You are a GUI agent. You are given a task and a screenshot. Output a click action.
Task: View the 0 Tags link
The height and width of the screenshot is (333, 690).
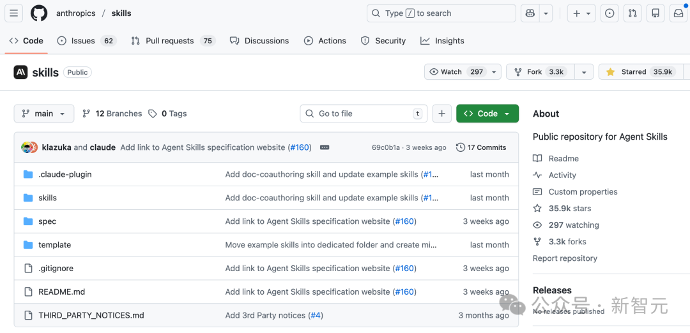(x=167, y=114)
